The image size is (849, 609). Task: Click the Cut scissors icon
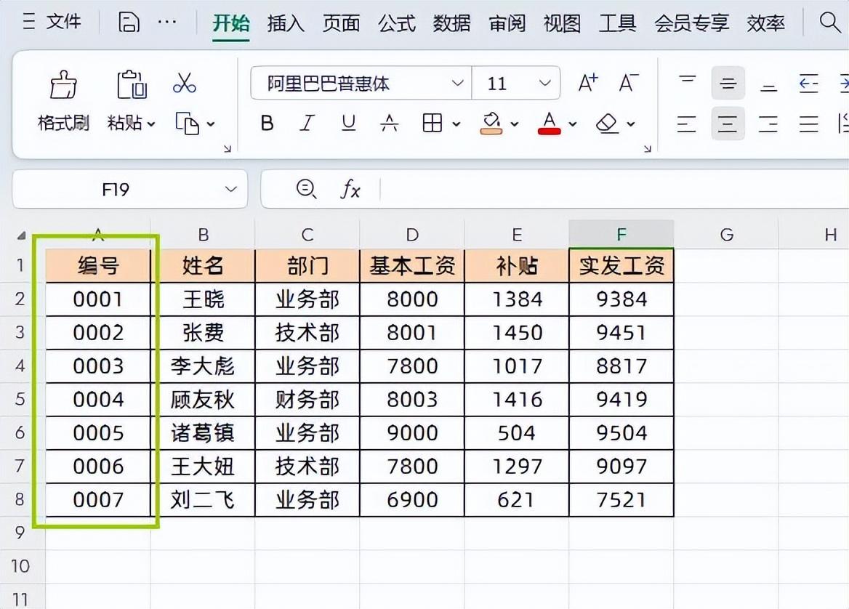click(x=184, y=83)
